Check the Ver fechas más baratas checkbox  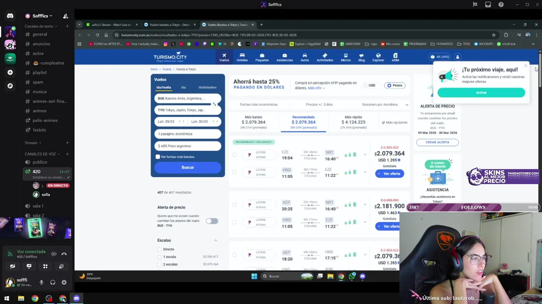click(158, 157)
